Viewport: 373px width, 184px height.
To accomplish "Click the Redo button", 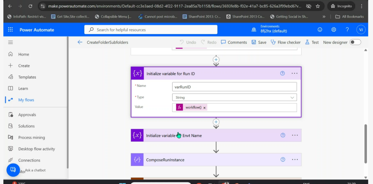I will [x=209, y=42].
